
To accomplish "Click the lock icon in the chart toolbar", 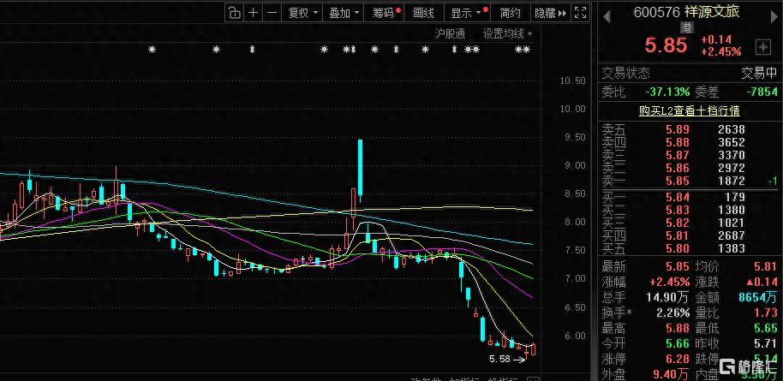I will pos(234,13).
